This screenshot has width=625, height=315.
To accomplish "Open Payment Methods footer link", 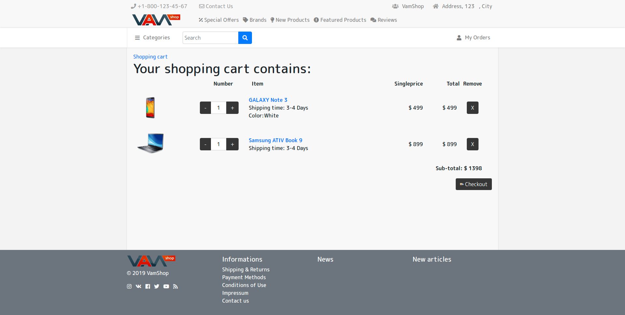I will [x=244, y=277].
